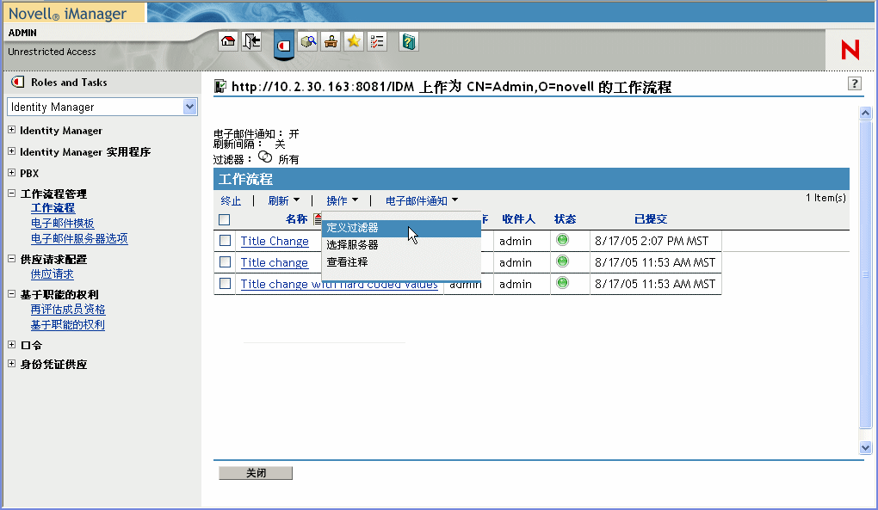
Task: Check the Title Change row checkbox
Action: (225, 241)
